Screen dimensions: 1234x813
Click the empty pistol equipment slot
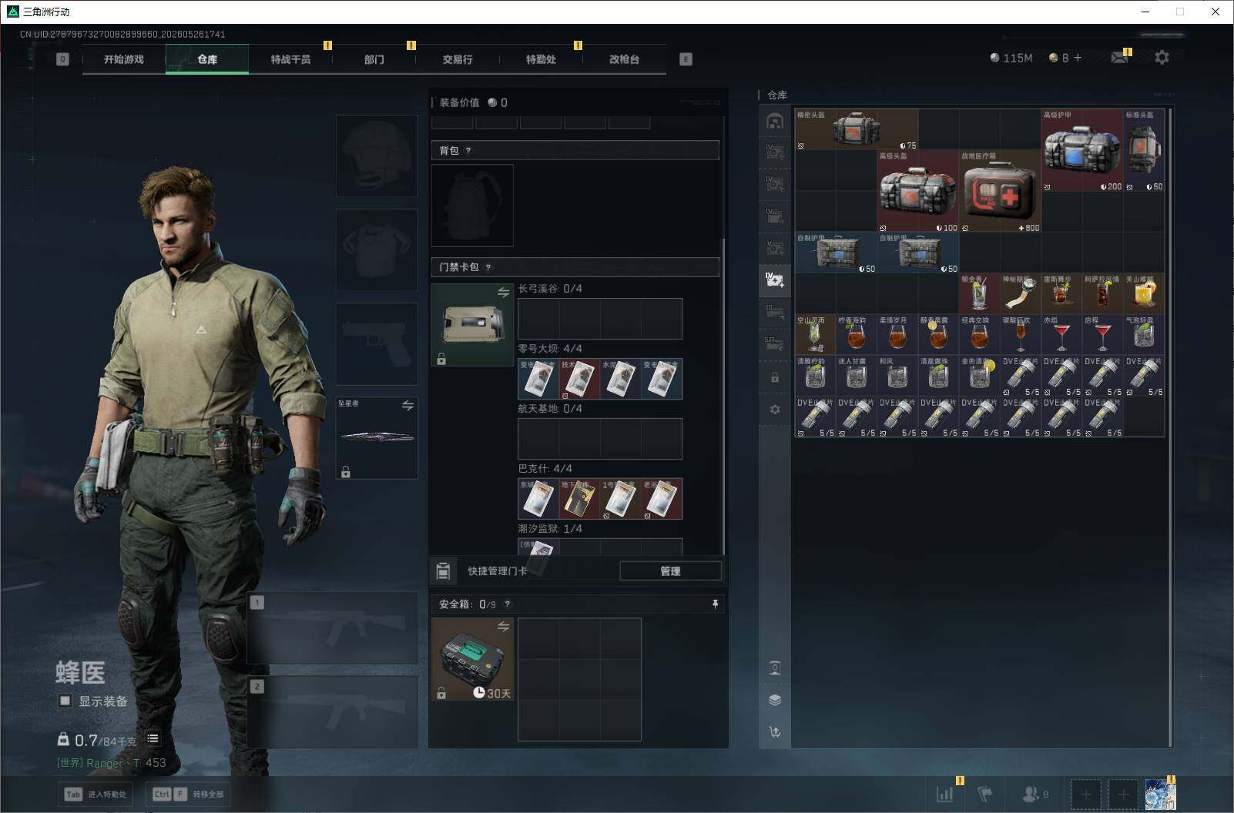377,343
